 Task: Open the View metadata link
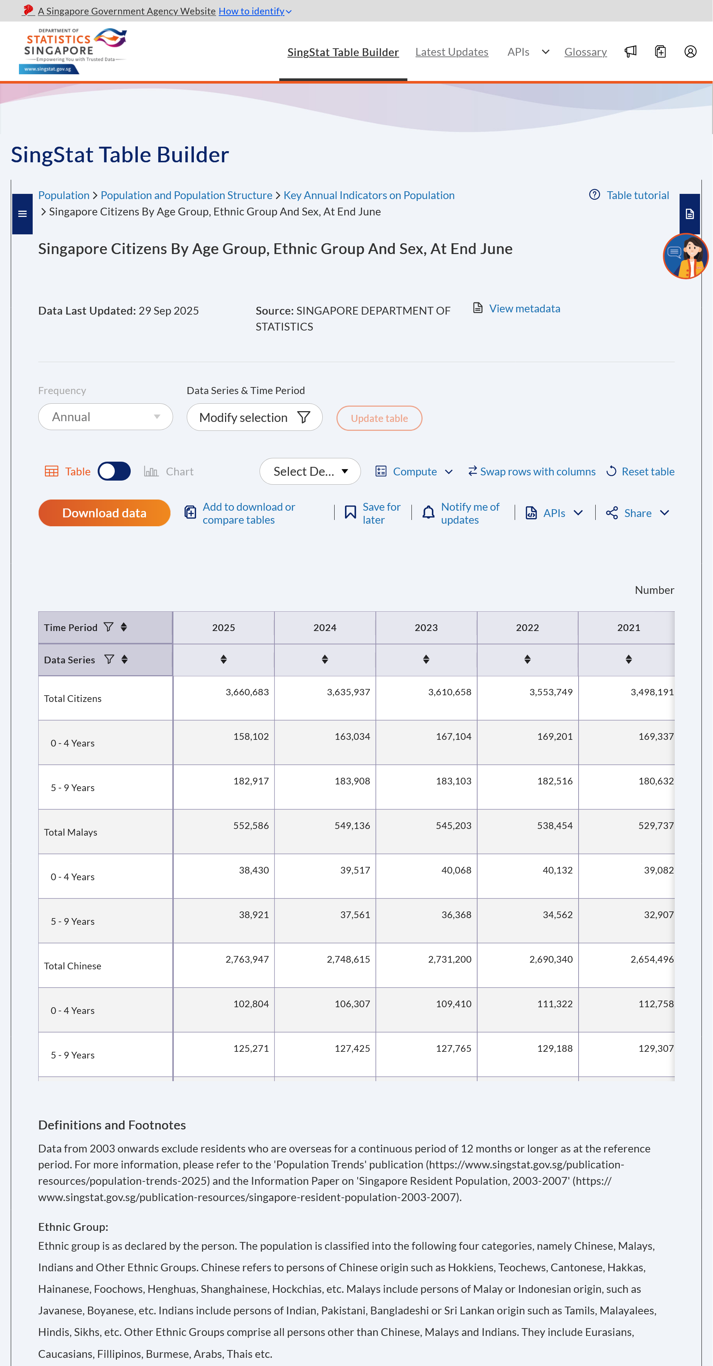click(524, 309)
